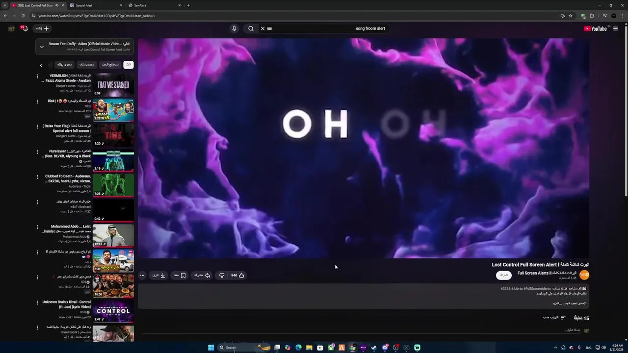Open the account avatar at top left
Viewport: 628px width, 353px height.
tap(11, 28)
